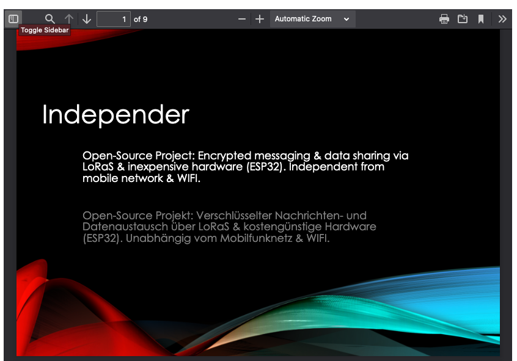517x361 pixels.
Task: Click the bookmark current view icon
Action: [x=481, y=19]
